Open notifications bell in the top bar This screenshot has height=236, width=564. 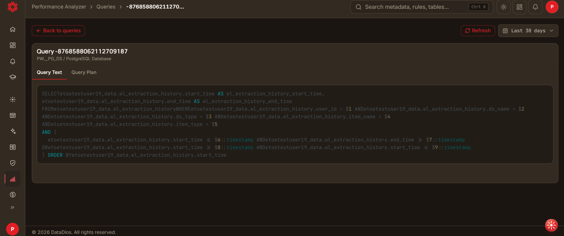point(535,7)
